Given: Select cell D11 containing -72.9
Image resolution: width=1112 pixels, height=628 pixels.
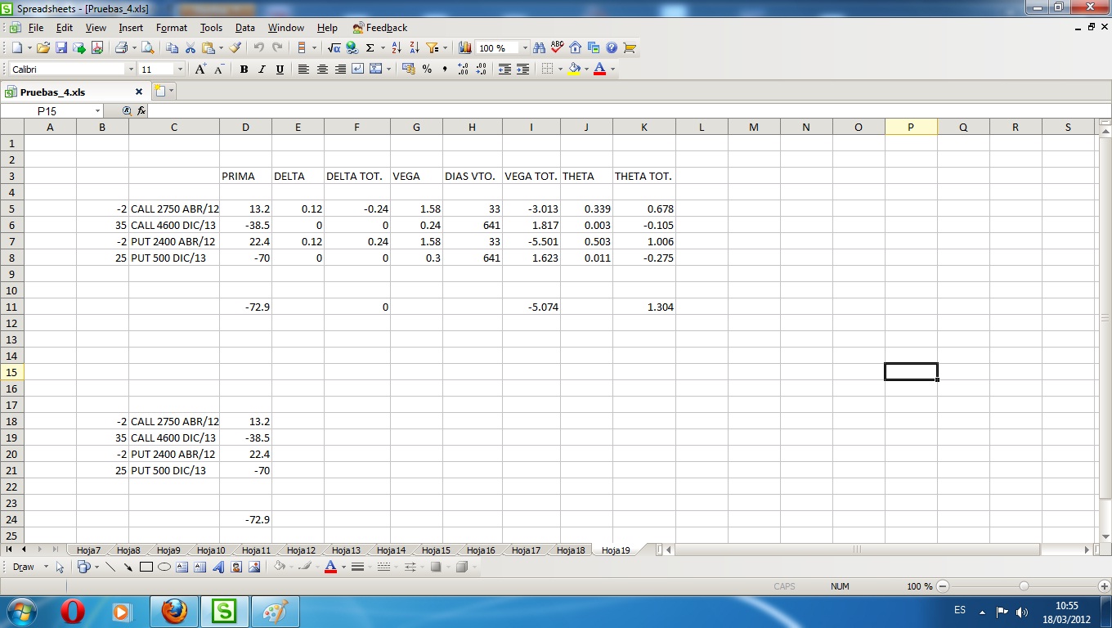Looking at the screenshot, I should tap(245, 307).
